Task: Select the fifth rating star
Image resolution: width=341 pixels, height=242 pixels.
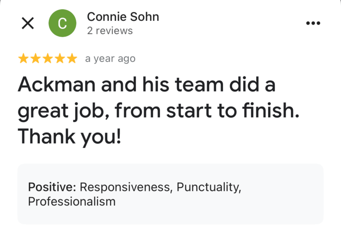Action: pos(72,59)
